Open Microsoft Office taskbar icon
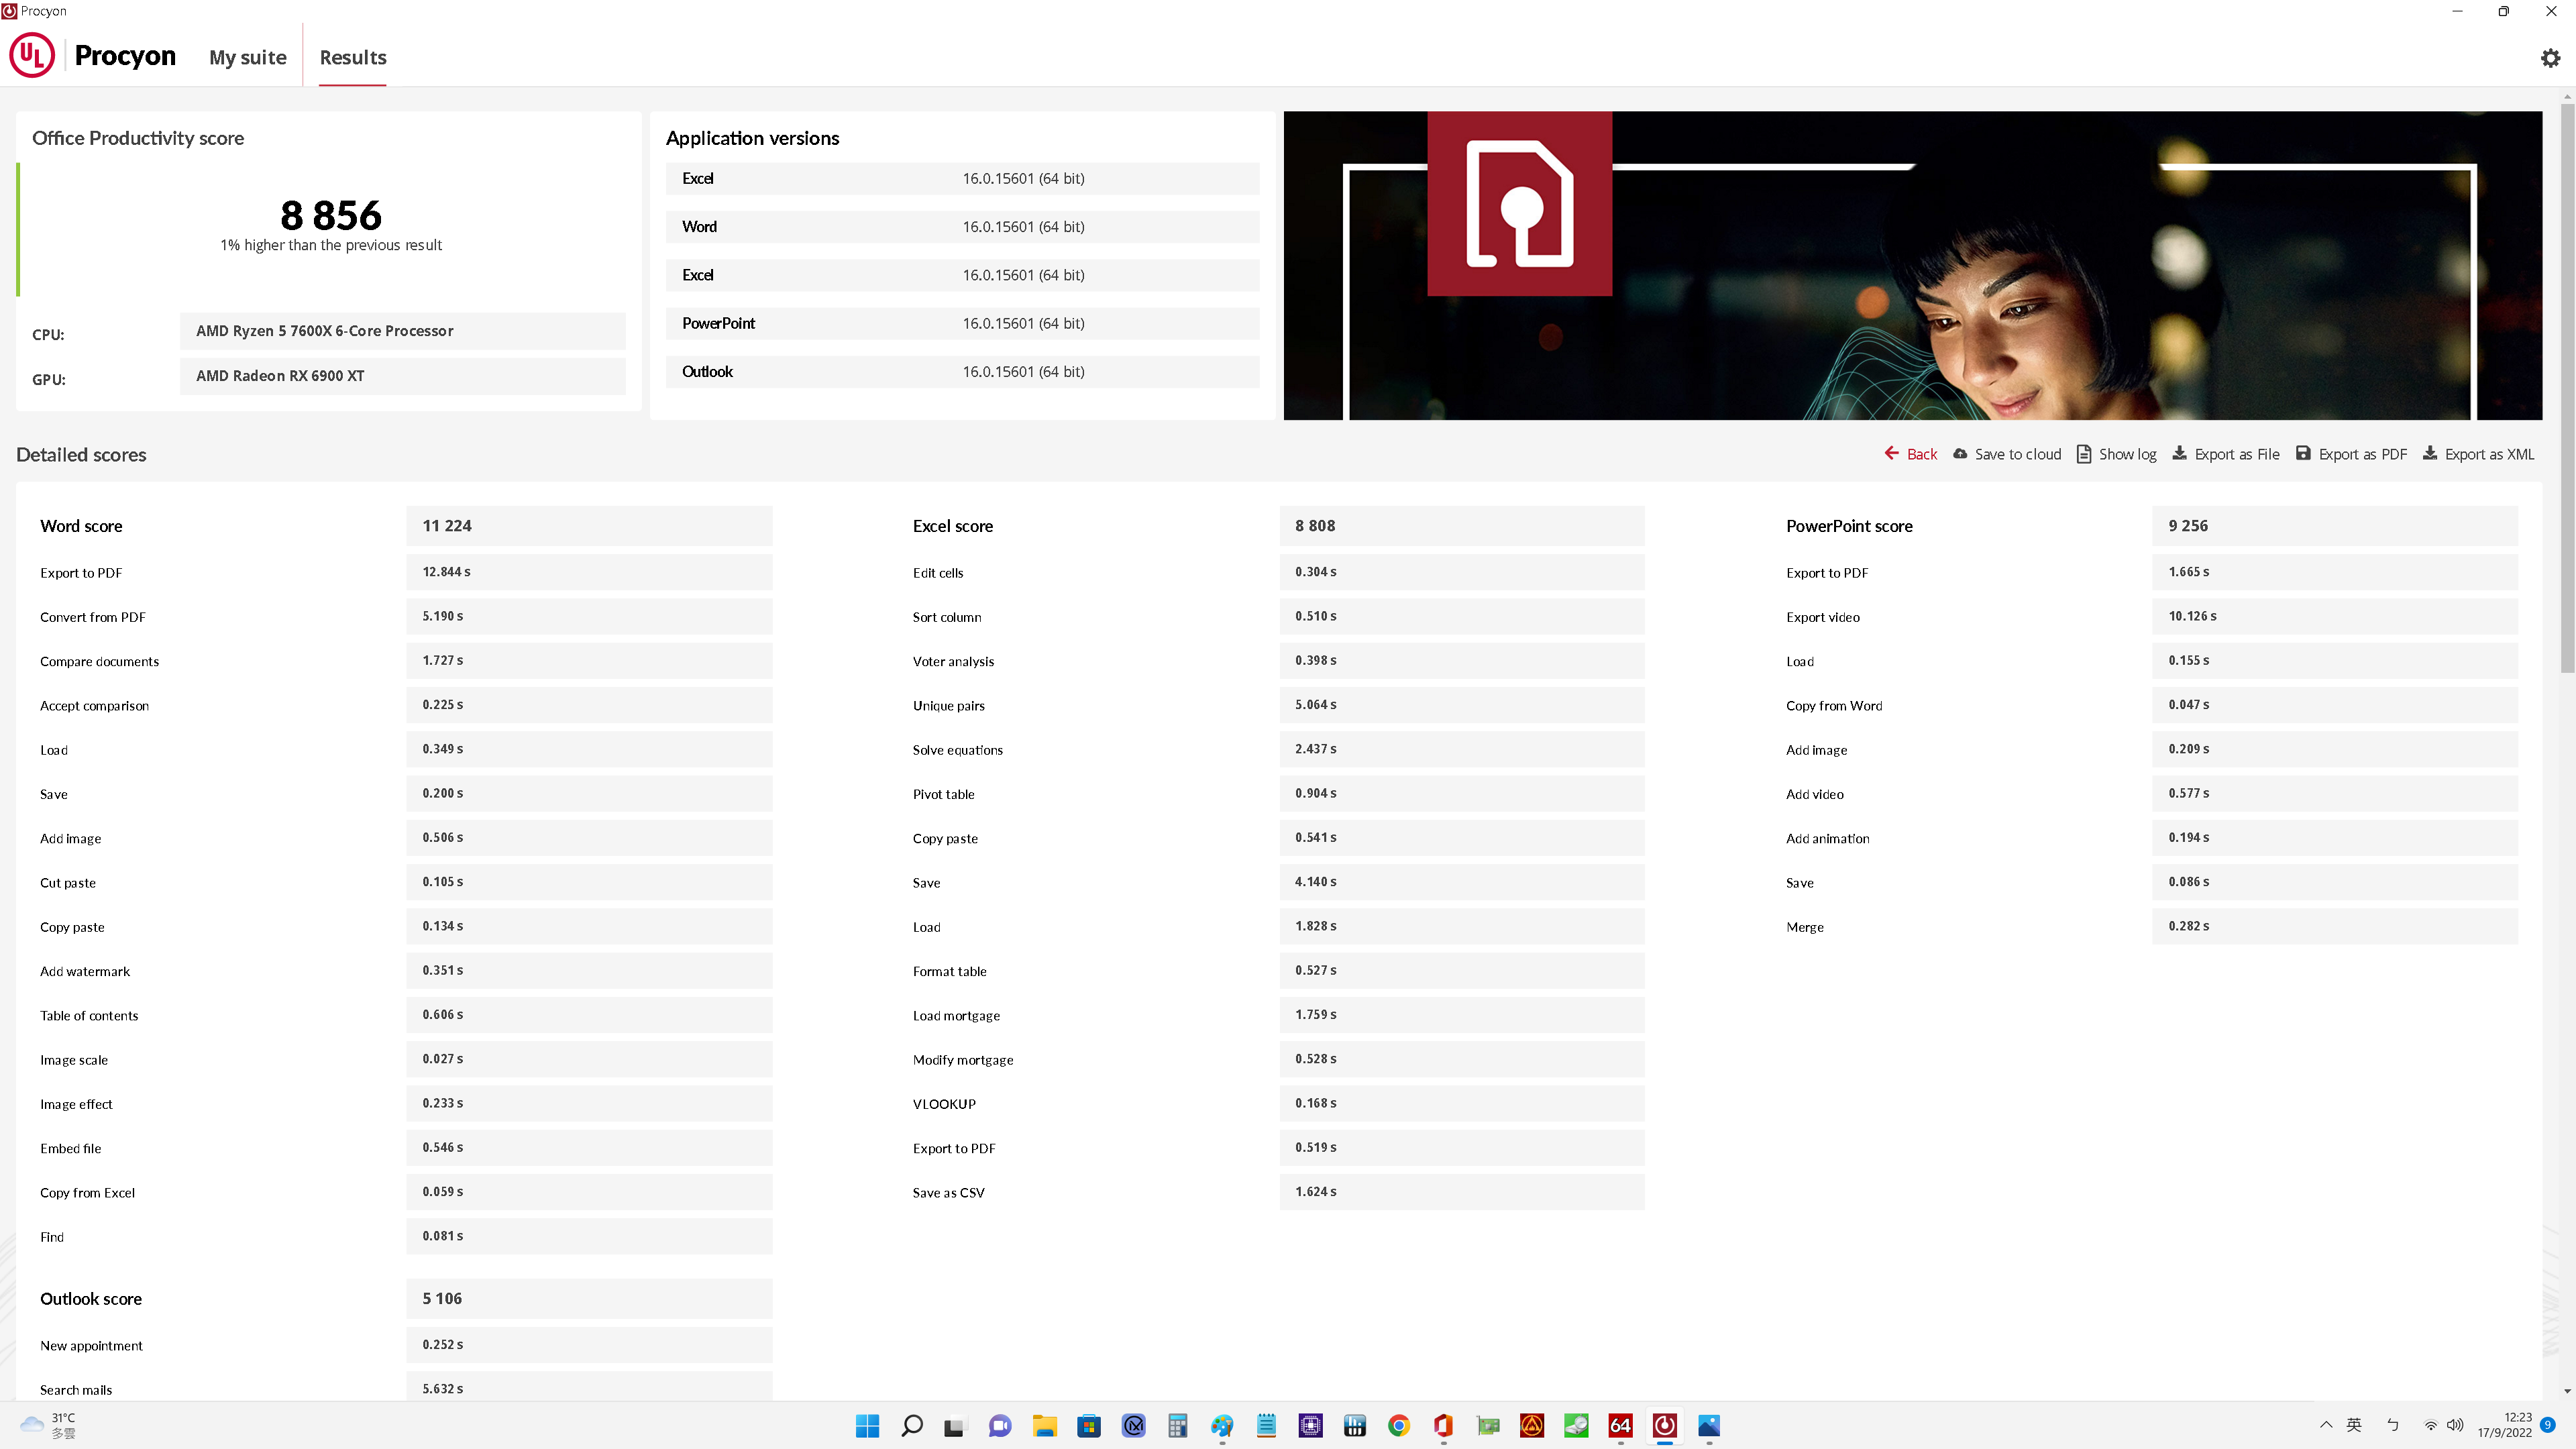 tap(1443, 1425)
